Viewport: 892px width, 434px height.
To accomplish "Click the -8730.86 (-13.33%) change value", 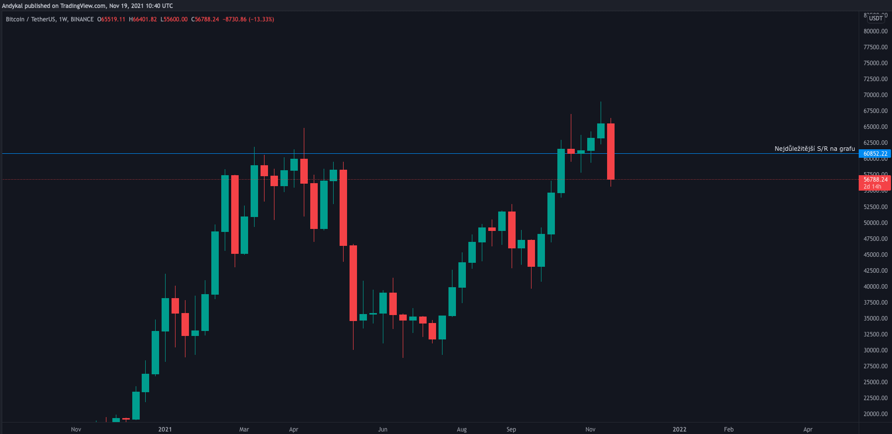I will tap(248, 19).
